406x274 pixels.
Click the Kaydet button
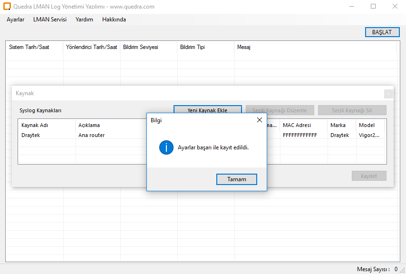pyautogui.click(x=369, y=176)
